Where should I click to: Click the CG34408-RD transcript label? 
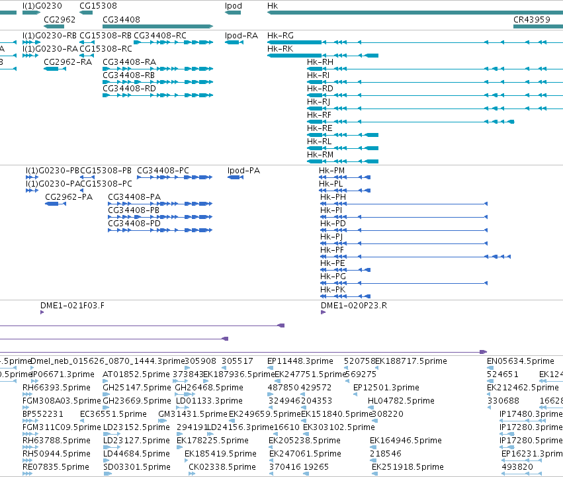pos(129,89)
